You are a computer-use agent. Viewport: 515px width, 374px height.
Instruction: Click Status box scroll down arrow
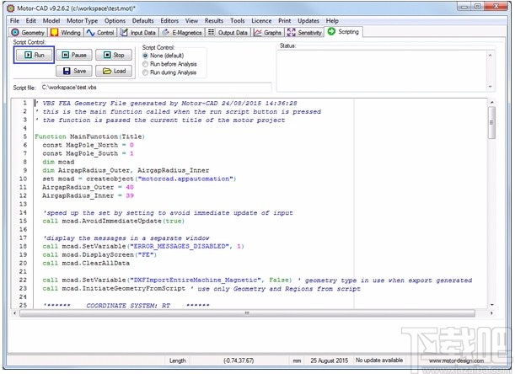click(x=490, y=87)
